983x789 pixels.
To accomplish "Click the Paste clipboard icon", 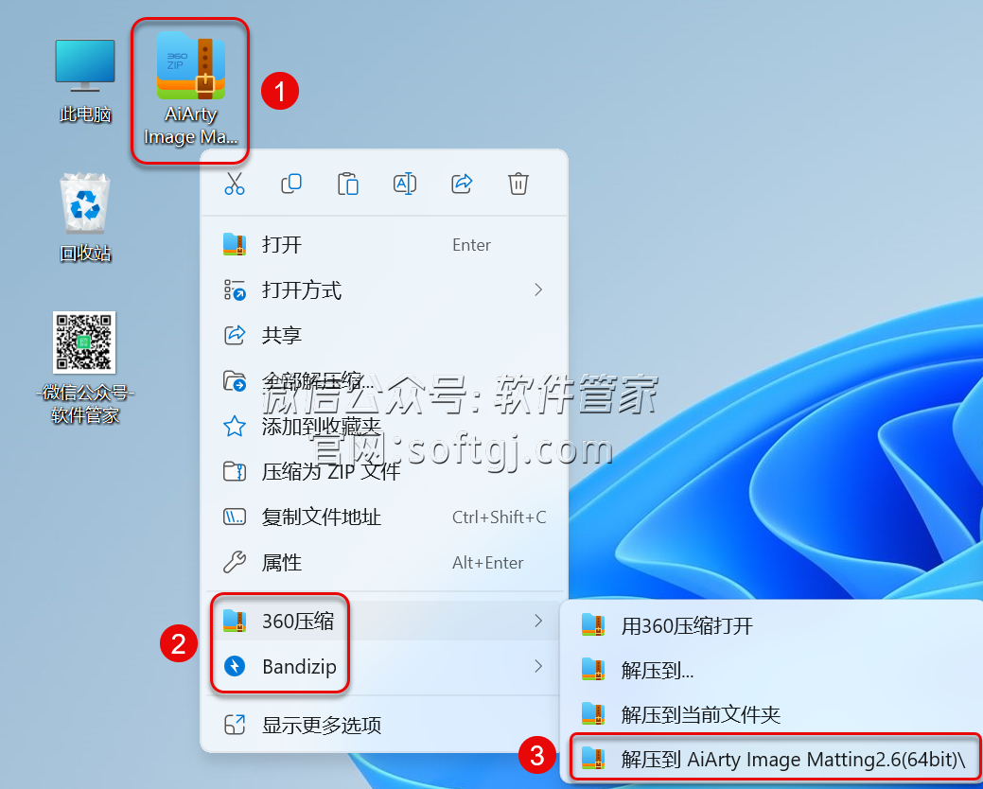I will click(348, 184).
